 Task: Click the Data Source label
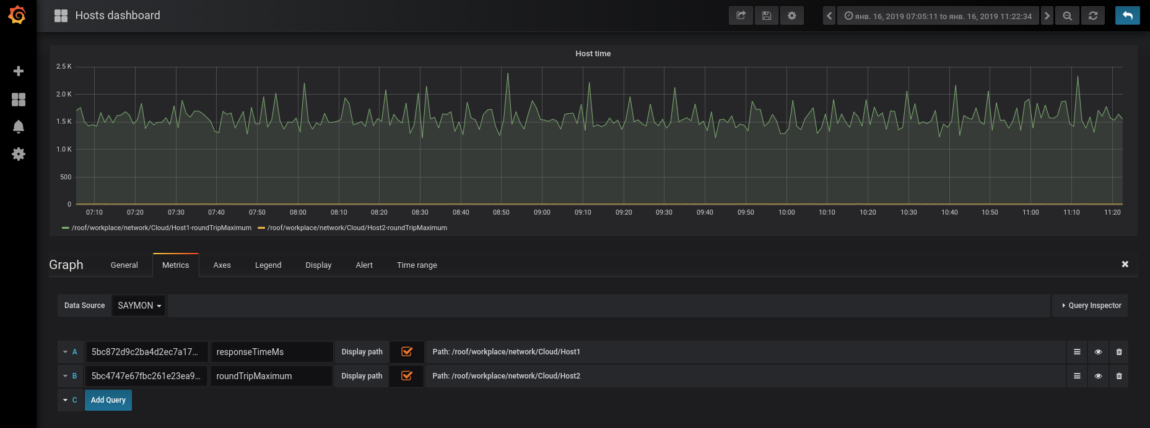84,306
